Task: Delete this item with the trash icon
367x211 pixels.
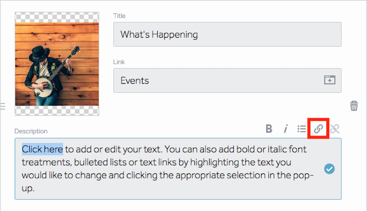Action: (x=354, y=106)
